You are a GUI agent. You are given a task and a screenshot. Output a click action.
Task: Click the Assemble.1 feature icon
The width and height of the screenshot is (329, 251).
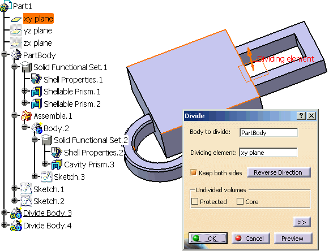point(26,116)
